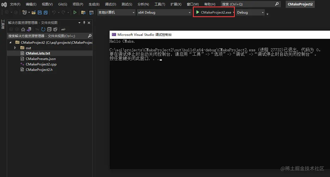This screenshot has height=177, width=330.
Task: Open the 窗口(W) menu
Action: (193, 4)
